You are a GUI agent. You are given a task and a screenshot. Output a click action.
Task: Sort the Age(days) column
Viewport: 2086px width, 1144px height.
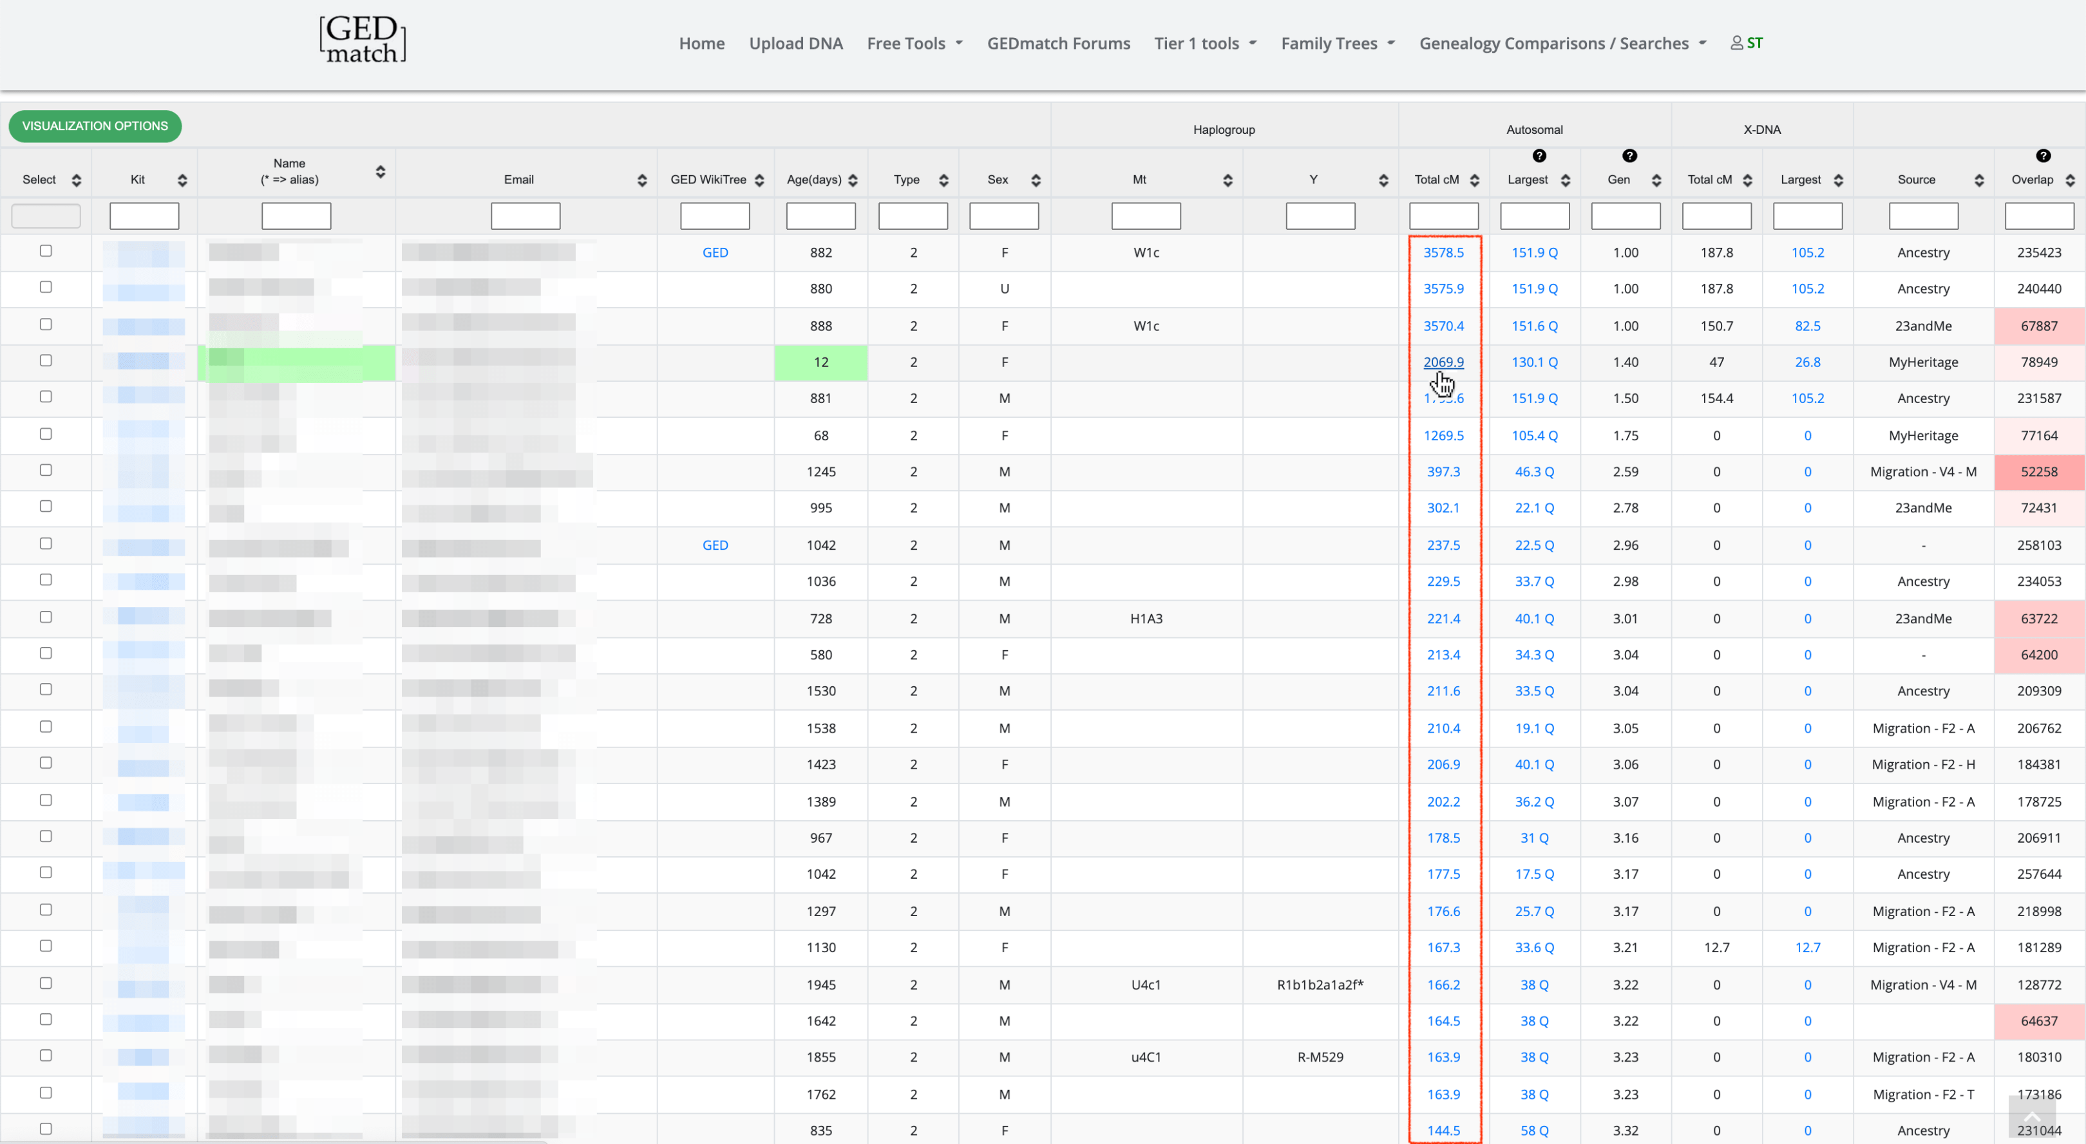point(853,180)
